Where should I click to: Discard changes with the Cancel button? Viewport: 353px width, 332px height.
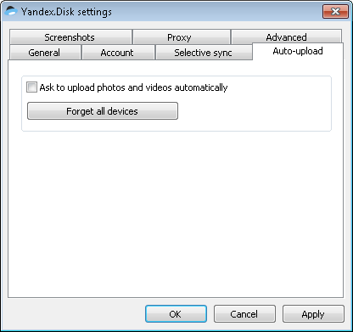click(244, 314)
